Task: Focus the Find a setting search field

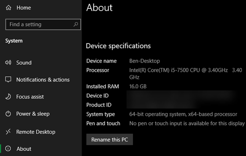Action: pyautogui.click(x=39, y=25)
